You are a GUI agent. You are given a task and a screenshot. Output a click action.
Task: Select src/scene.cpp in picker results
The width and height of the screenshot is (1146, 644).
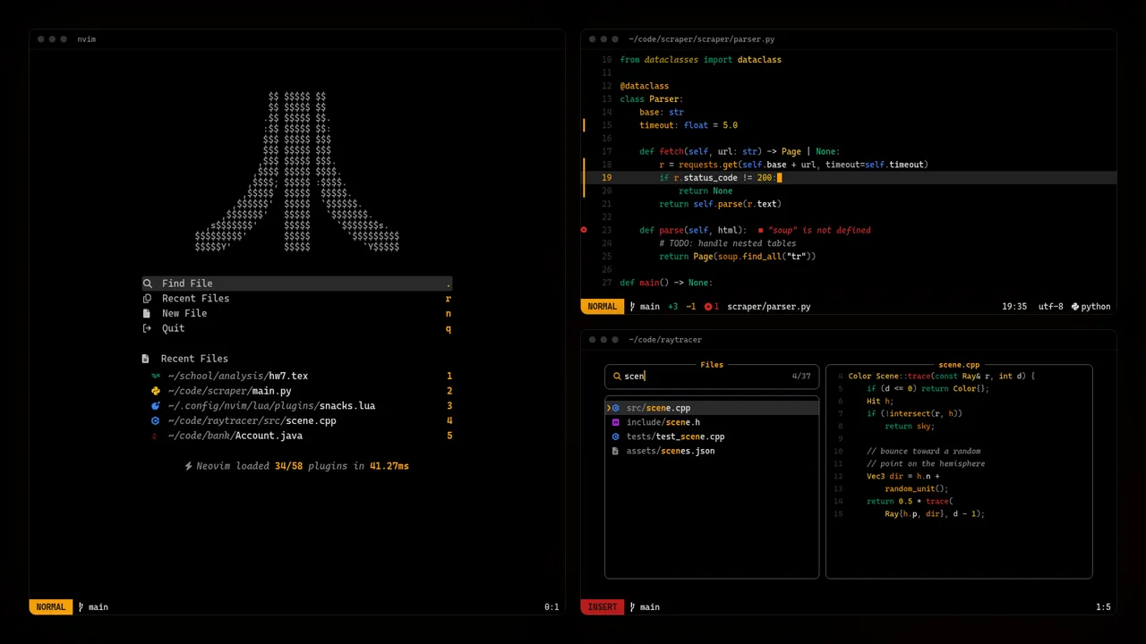[712, 408]
